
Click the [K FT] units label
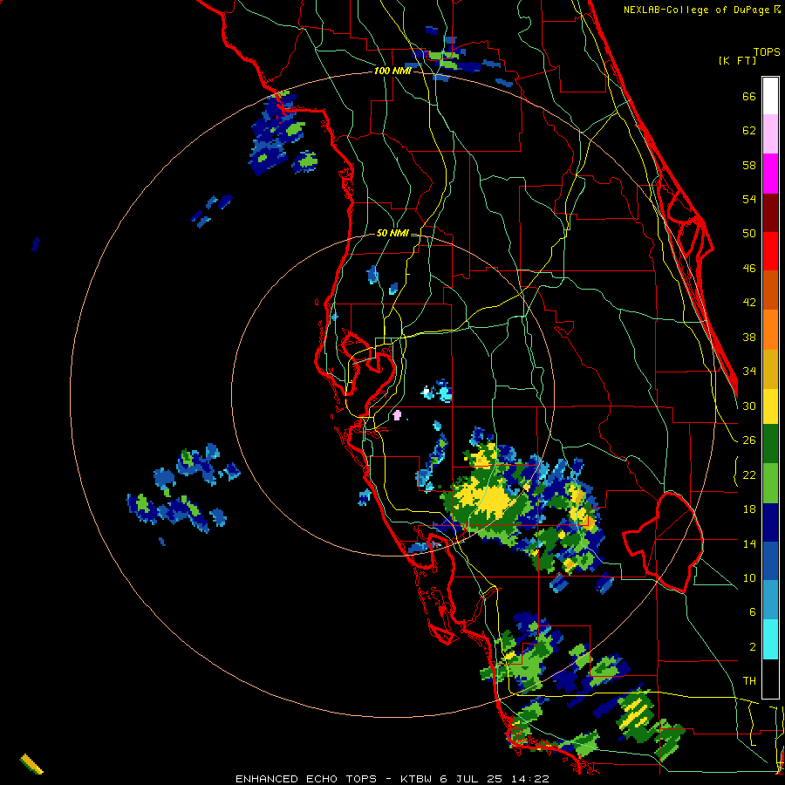tap(737, 60)
